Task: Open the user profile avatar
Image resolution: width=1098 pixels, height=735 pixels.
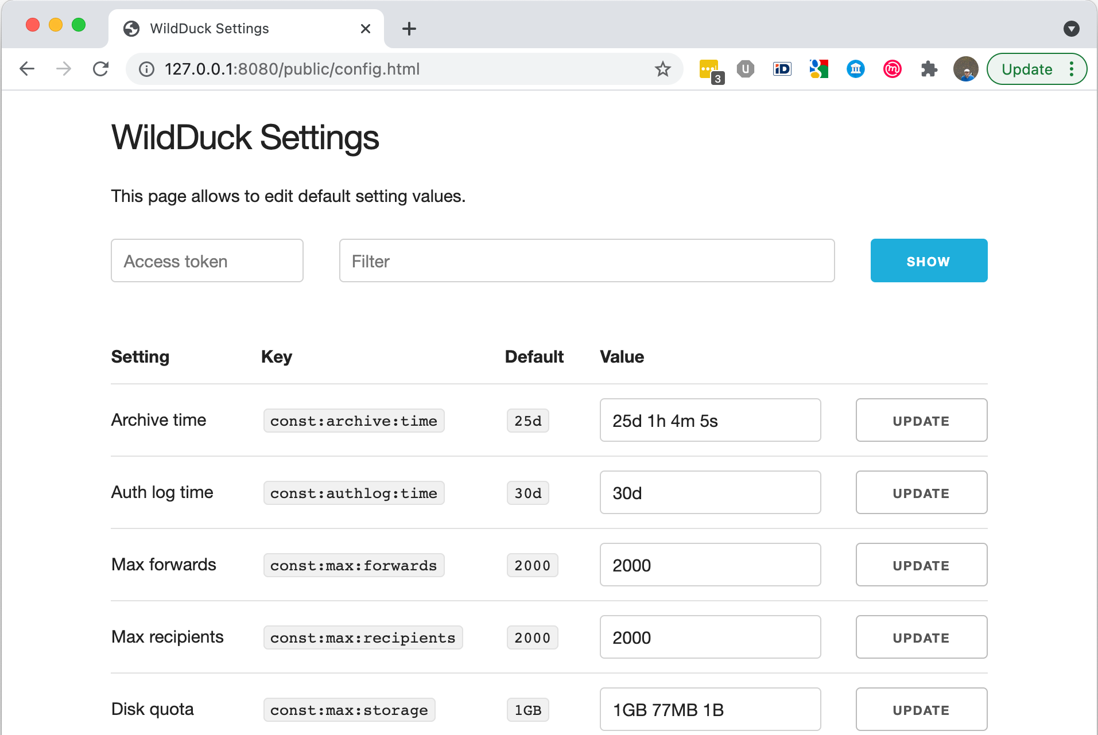Action: (x=966, y=69)
